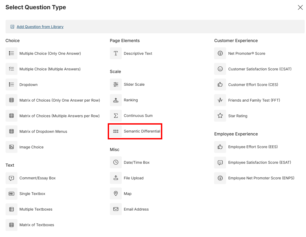Image resolution: width=306 pixels, height=237 pixels.
Task: Click the Comment/Essay Box icon
Action: point(11,178)
